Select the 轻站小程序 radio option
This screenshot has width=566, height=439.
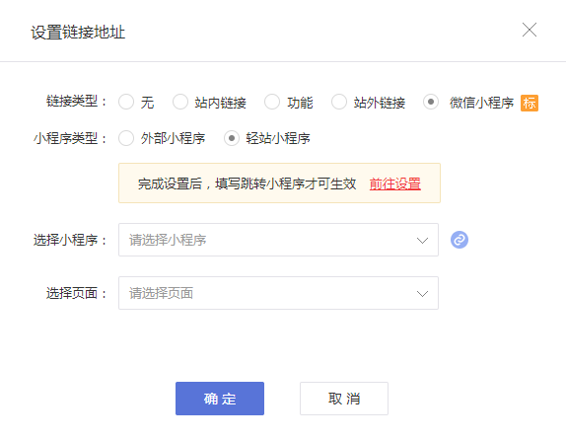pyautogui.click(x=232, y=138)
